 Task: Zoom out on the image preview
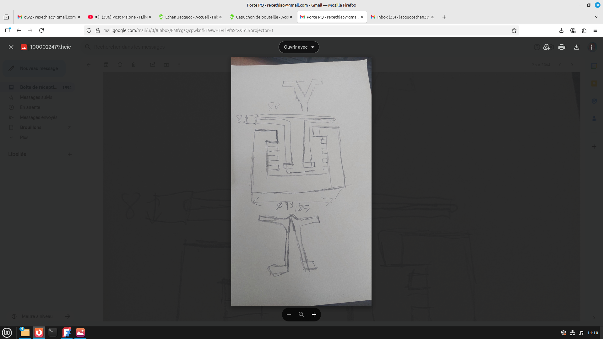(289, 315)
